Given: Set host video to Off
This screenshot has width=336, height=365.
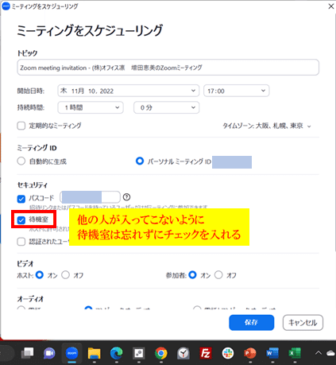Looking at the screenshot, I should (65, 275).
